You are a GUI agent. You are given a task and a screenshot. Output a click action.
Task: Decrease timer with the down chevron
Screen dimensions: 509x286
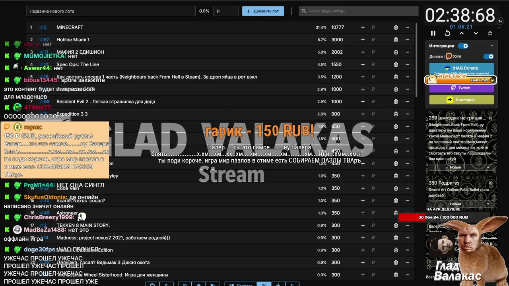tap(476, 33)
